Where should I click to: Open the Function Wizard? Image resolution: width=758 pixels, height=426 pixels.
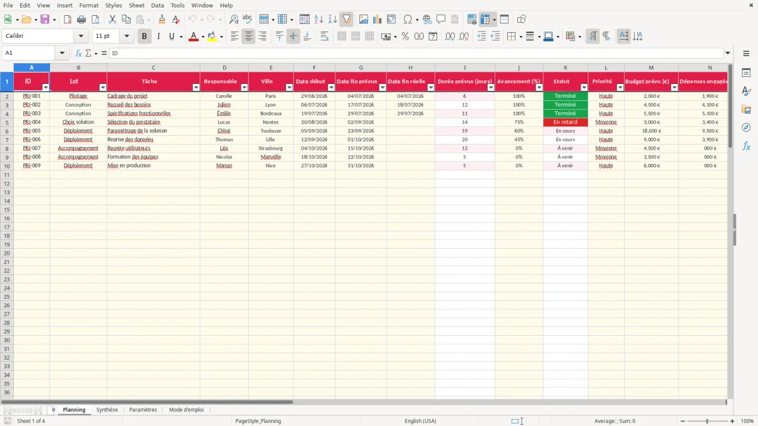(78, 54)
